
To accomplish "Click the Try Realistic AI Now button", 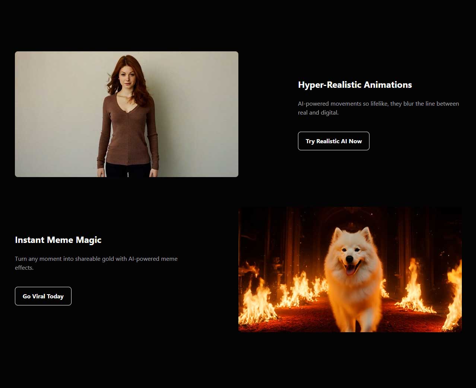I will [333, 141].
